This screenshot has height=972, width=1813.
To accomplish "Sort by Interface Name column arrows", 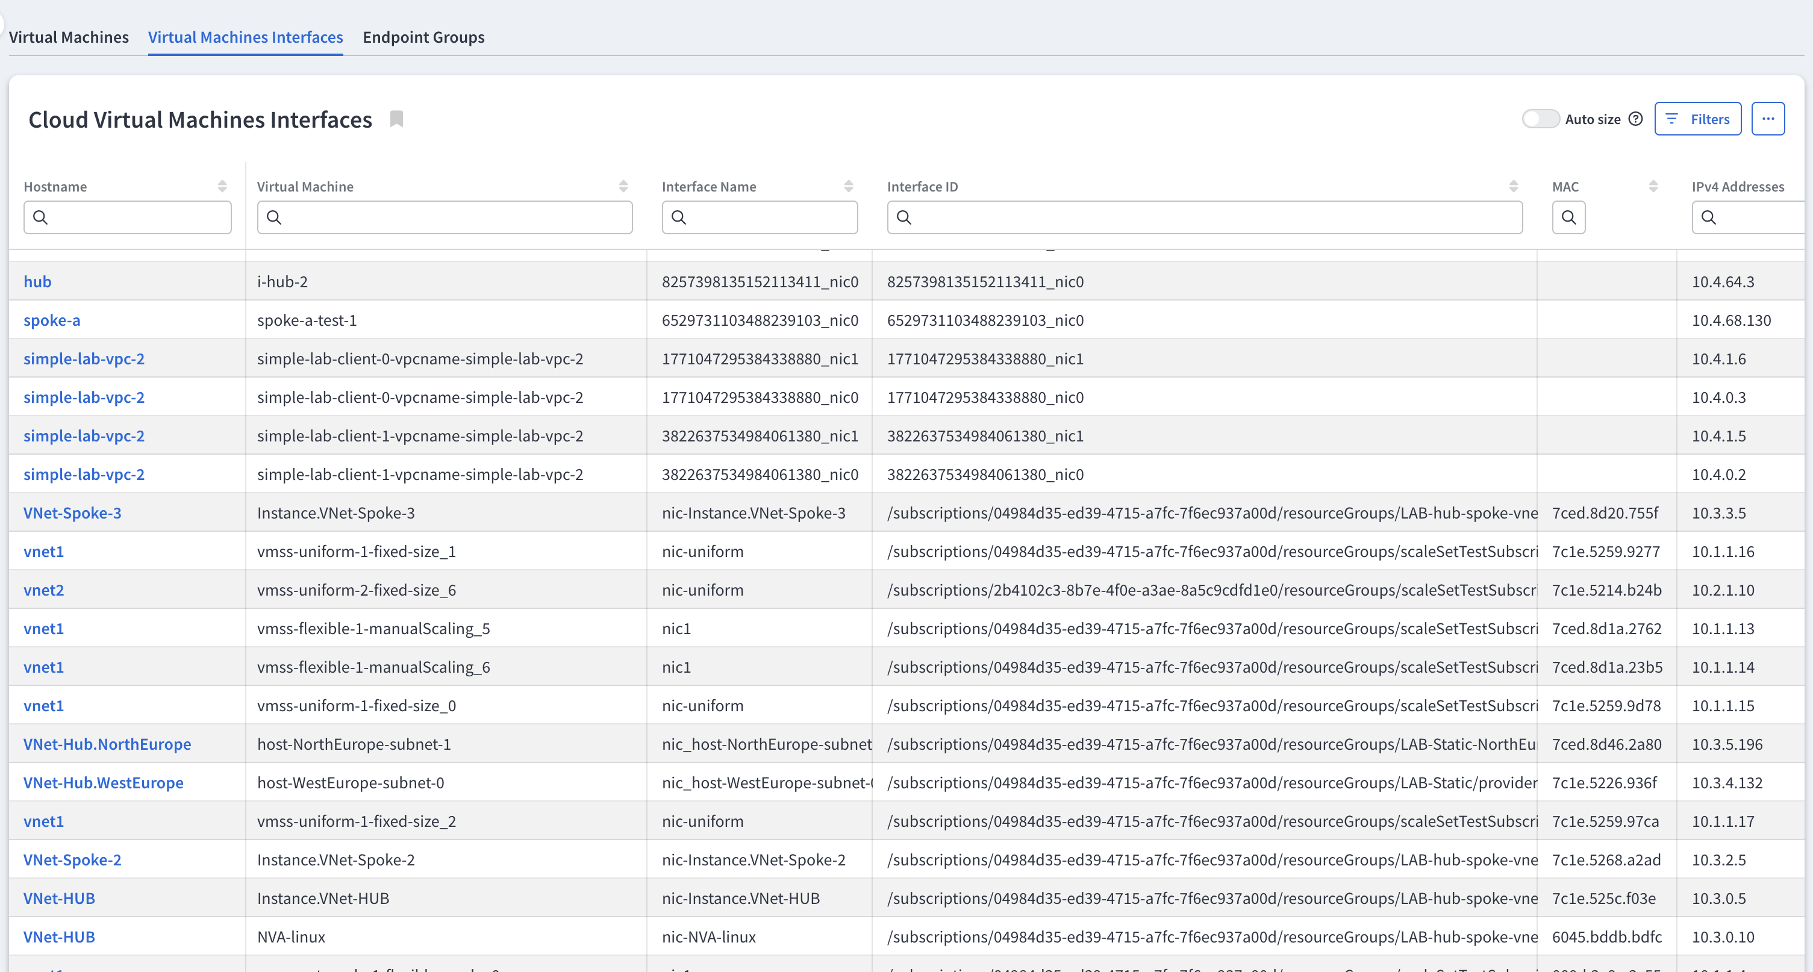I will 848,187.
